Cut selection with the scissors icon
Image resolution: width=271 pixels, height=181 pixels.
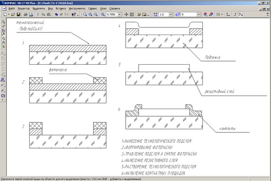[38, 14]
